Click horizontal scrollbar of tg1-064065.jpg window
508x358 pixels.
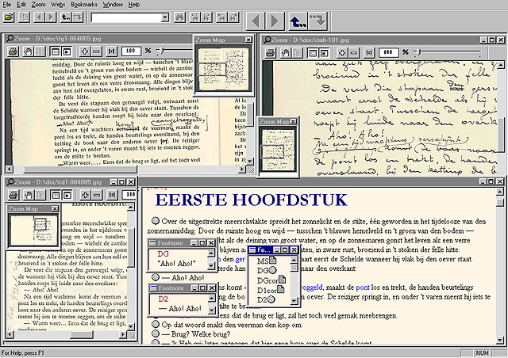pos(125,169)
